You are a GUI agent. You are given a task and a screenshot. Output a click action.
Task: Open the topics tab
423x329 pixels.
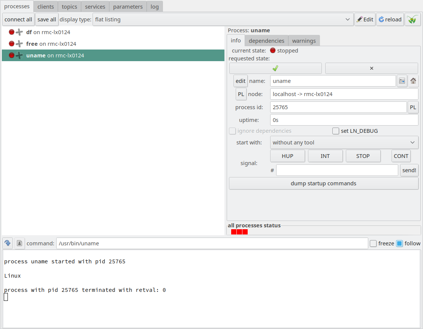coord(69,6)
